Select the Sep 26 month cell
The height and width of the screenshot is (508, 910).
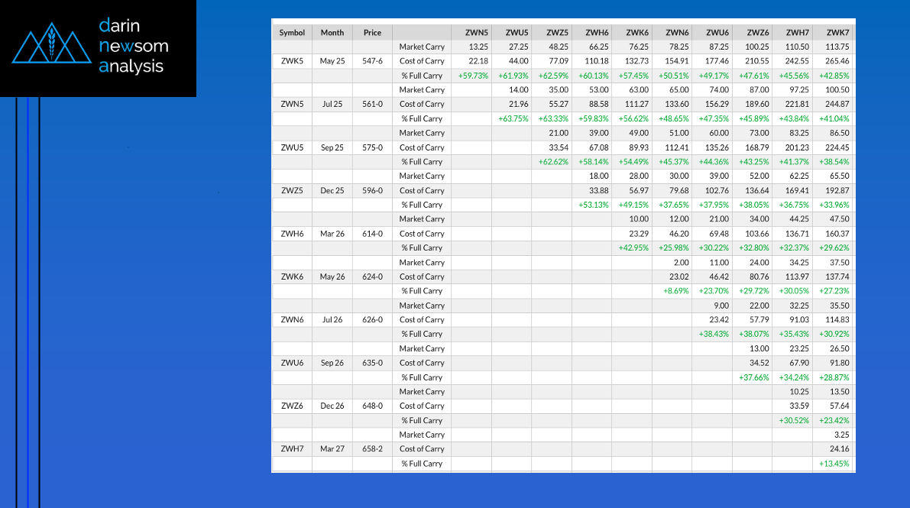coord(332,363)
